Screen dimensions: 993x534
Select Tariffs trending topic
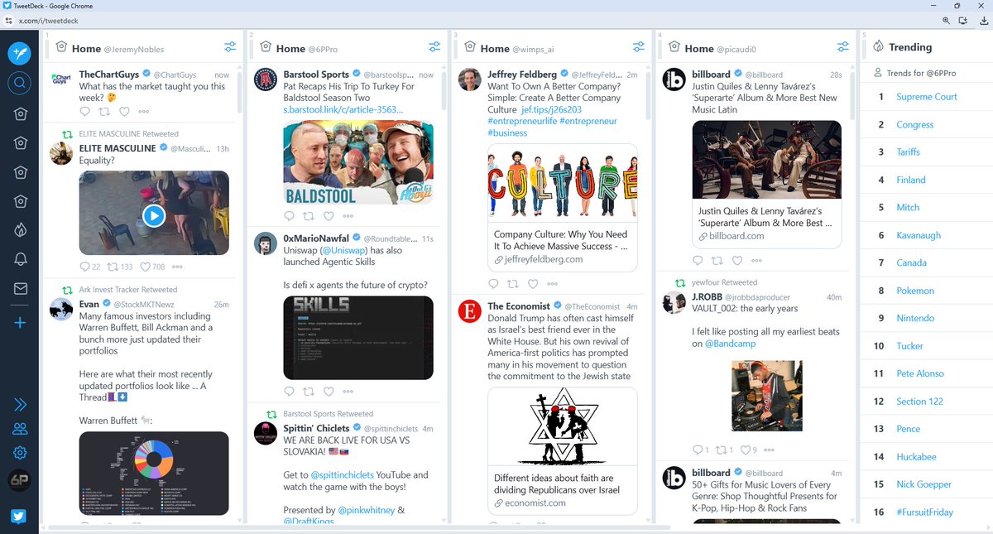coord(908,152)
